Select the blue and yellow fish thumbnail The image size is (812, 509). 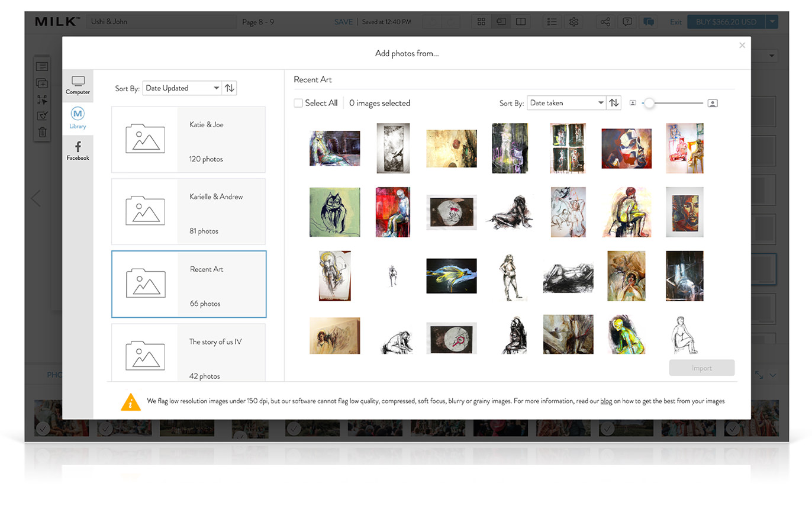(452, 276)
